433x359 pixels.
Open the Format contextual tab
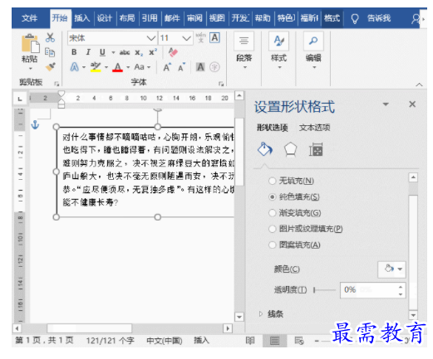click(x=332, y=18)
